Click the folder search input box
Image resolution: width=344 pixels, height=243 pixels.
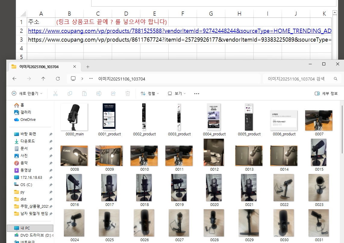[x=298, y=79]
